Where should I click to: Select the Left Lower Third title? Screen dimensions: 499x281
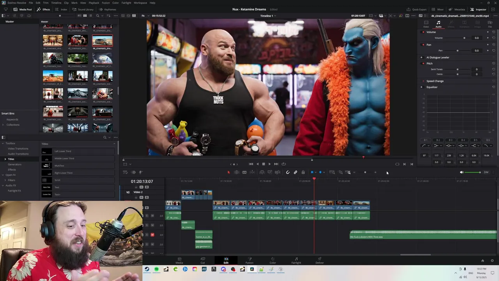[78, 151]
